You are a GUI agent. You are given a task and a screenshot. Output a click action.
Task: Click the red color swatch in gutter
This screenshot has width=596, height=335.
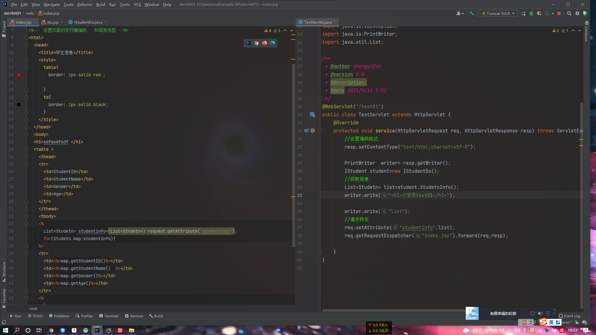19,75
